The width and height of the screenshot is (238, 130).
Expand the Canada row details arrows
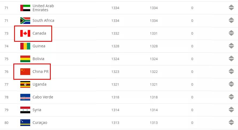point(231,33)
